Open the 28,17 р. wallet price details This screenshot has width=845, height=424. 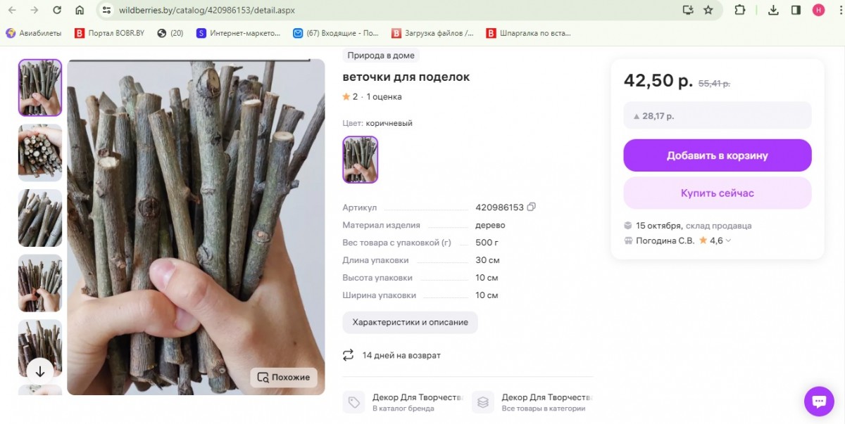(x=717, y=116)
